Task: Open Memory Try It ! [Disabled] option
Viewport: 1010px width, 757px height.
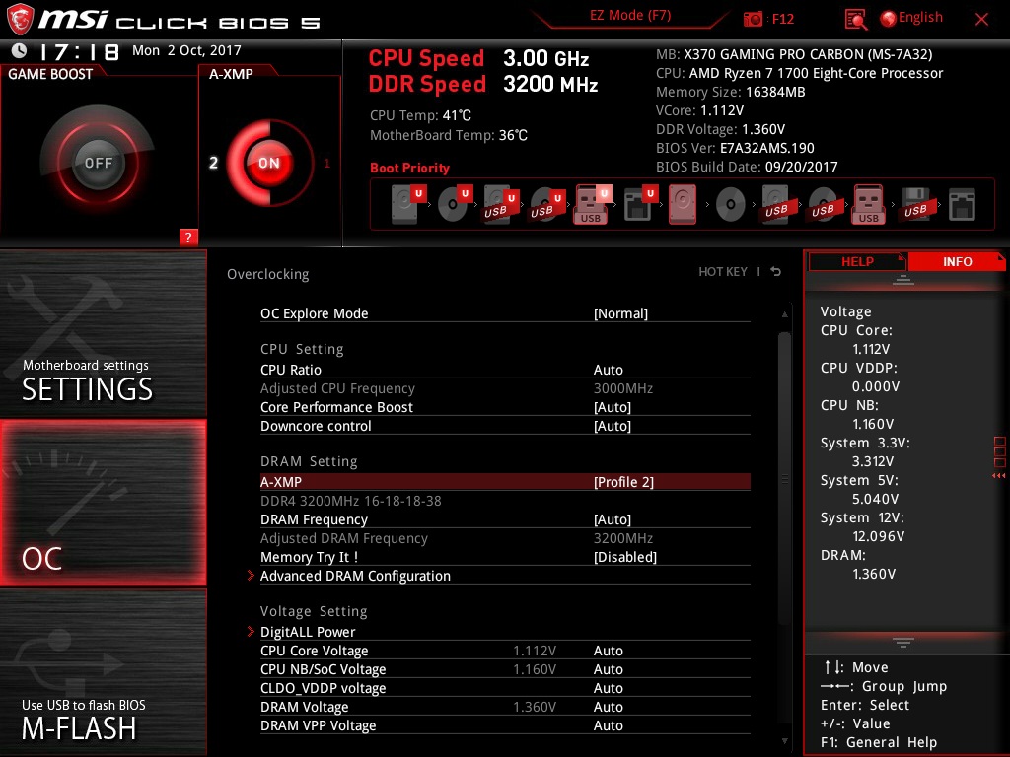Action: (x=505, y=557)
